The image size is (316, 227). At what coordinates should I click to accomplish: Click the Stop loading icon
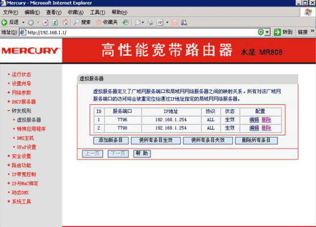pos(45,22)
